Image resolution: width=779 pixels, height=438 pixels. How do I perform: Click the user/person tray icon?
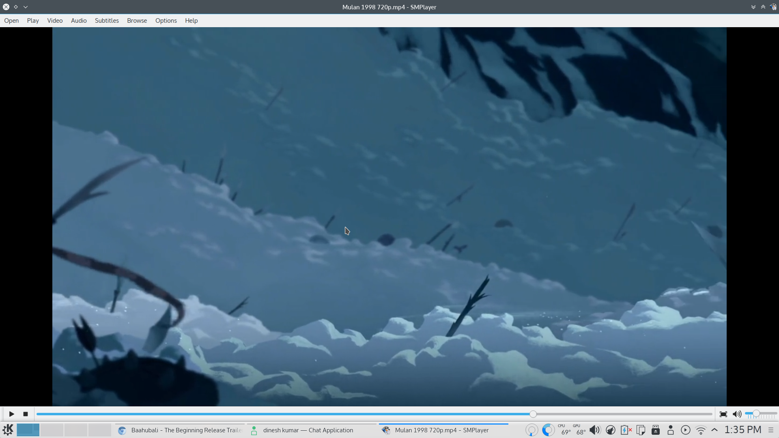(x=671, y=430)
